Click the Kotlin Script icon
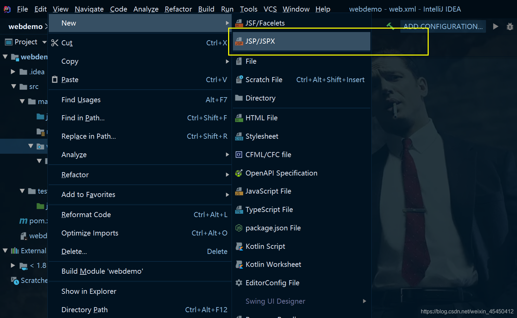Screen dimensions: 517x318 239,246
